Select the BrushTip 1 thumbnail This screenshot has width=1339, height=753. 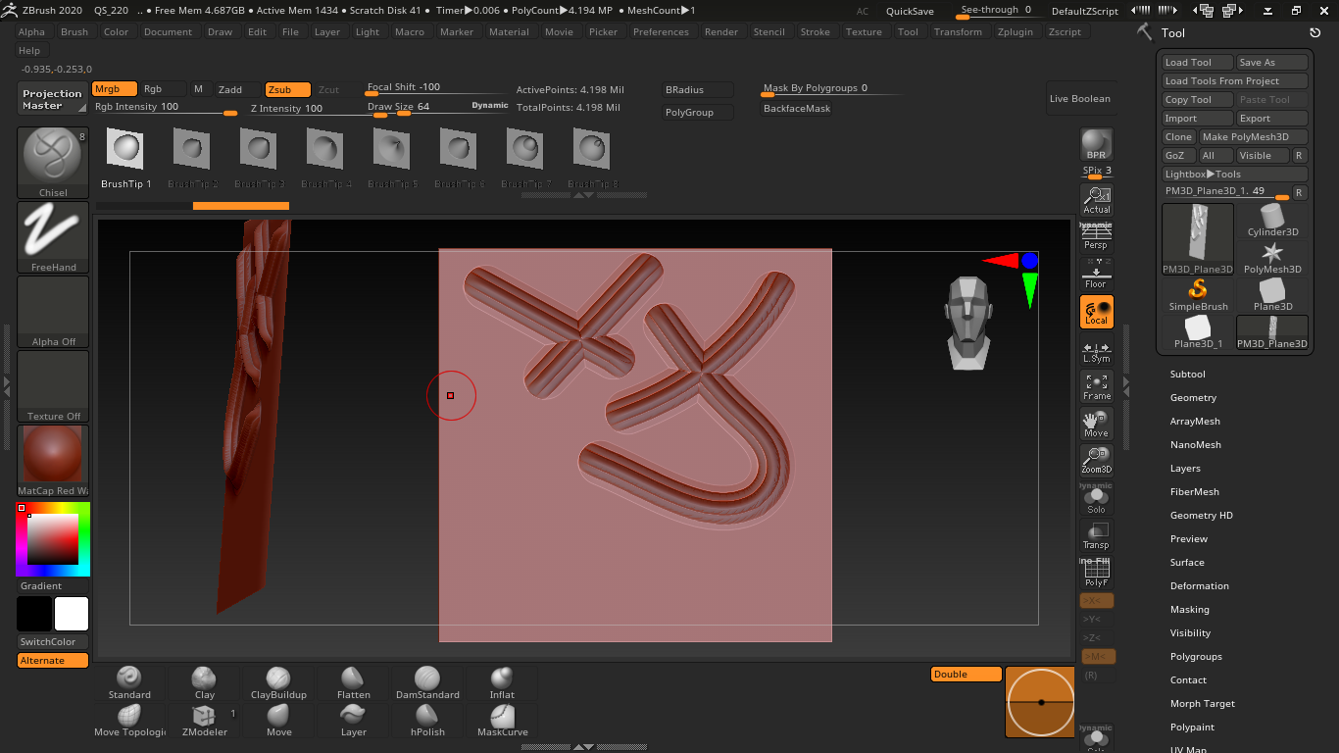pos(125,157)
